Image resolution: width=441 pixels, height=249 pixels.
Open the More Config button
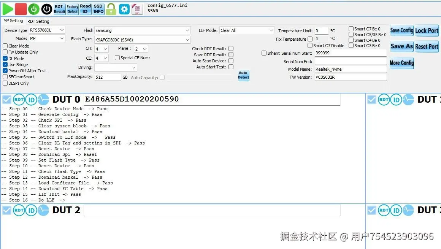pyautogui.click(x=401, y=63)
